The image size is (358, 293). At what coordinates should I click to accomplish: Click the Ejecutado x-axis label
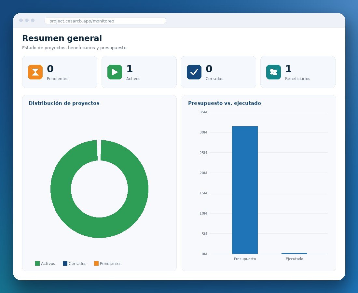pos(294,259)
